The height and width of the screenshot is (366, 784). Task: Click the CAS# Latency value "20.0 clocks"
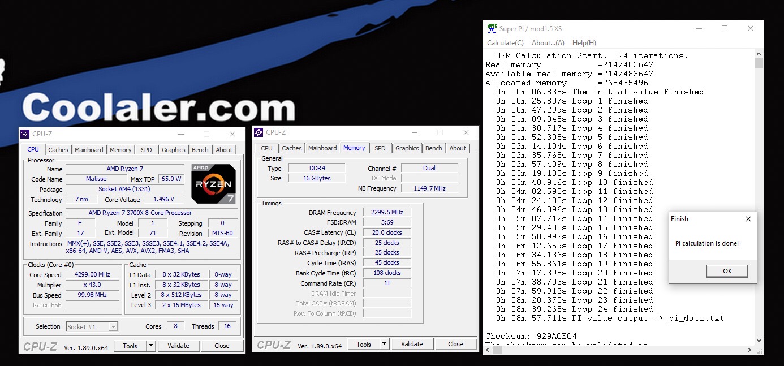[x=387, y=232]
